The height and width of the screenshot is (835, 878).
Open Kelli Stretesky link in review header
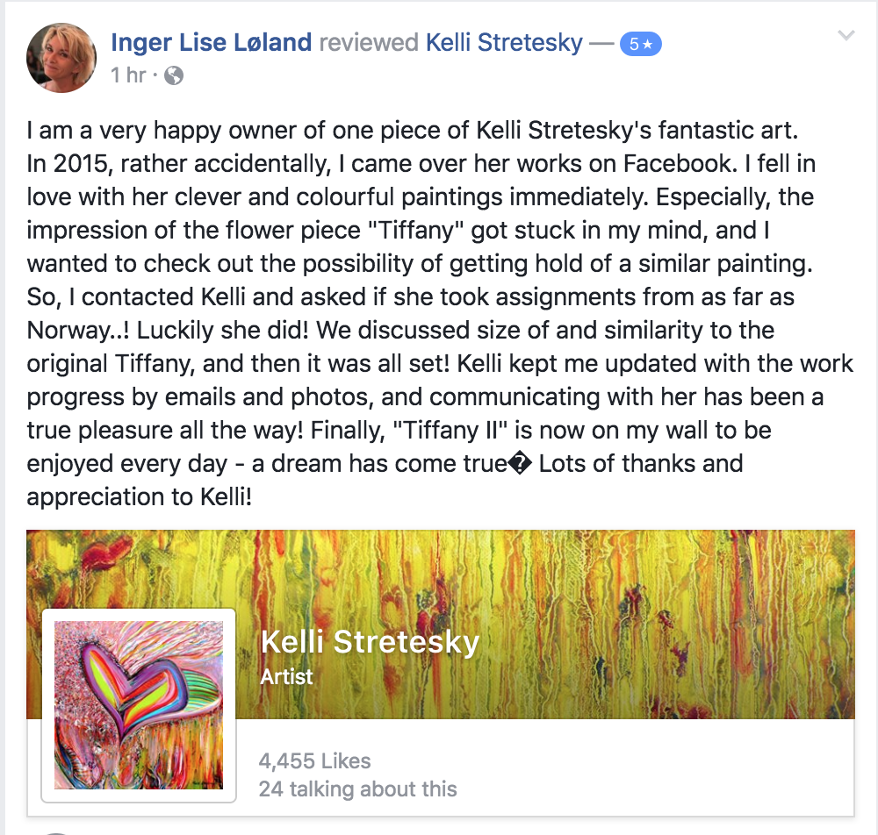(x=504, y=42)
